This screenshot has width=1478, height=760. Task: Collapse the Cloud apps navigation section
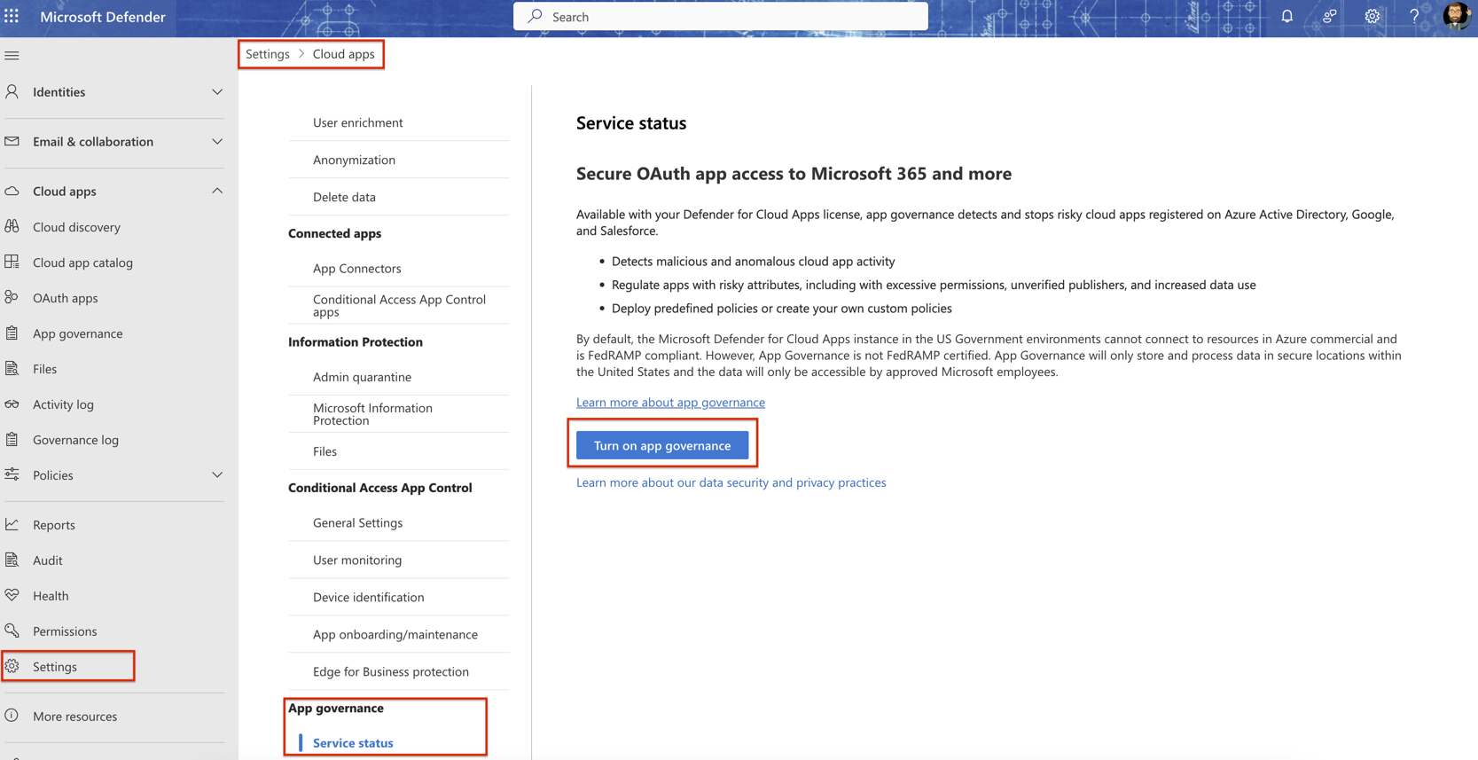(x=217, y=192)
